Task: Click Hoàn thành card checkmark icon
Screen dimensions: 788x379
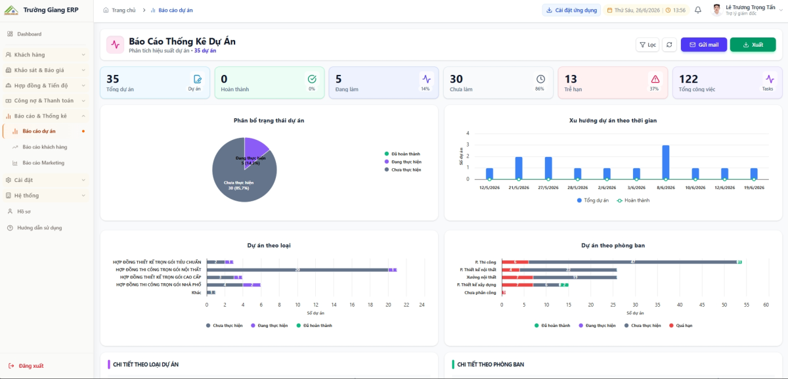Action: click(x=312, y=79)
